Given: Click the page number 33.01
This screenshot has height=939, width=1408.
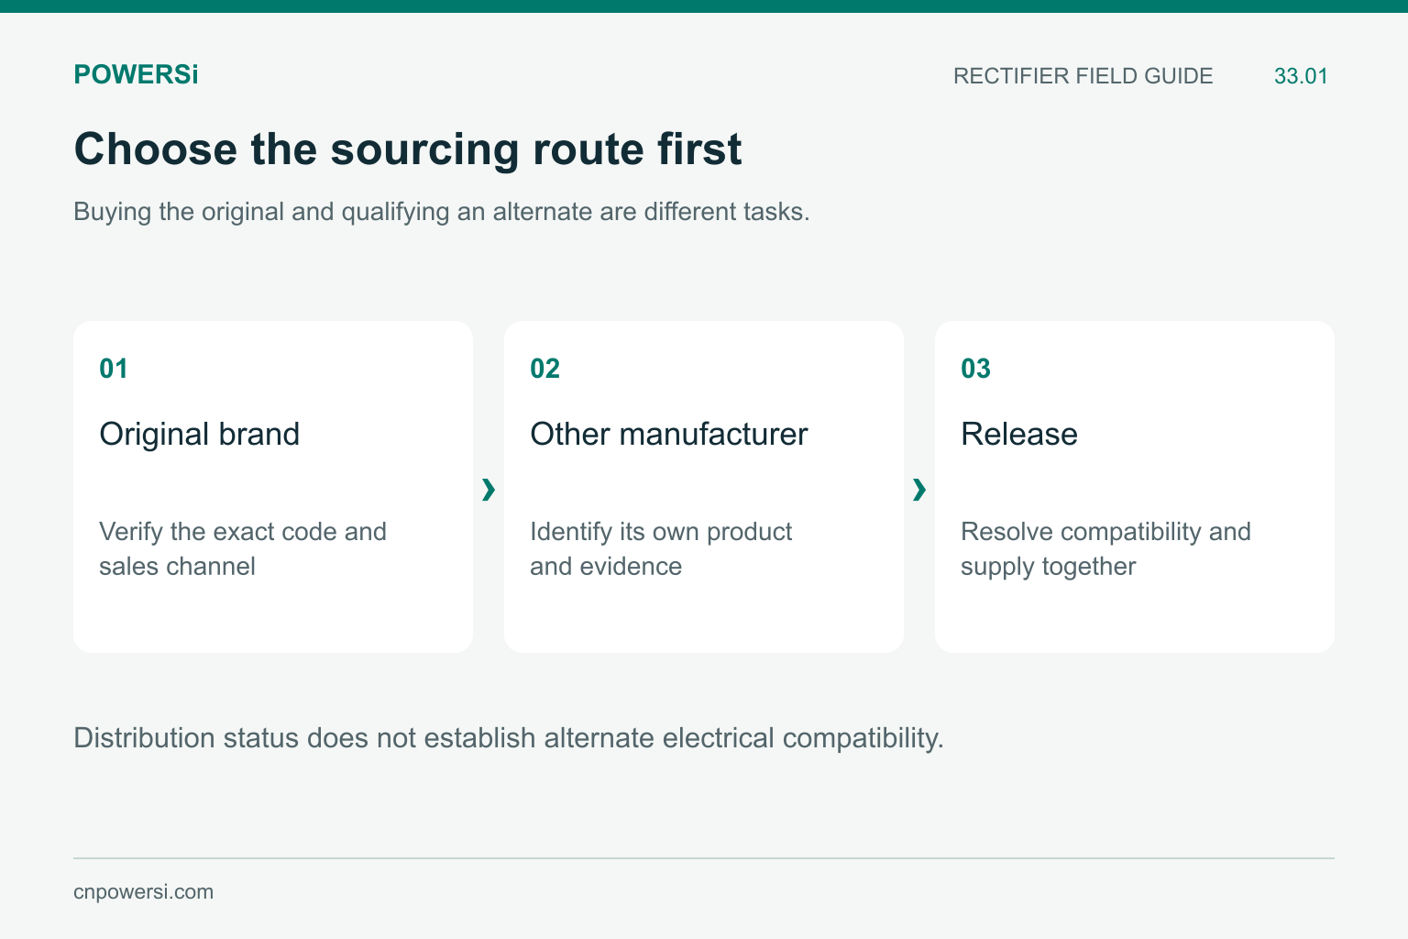Looking at the screenshot, I should (1301, 76).
